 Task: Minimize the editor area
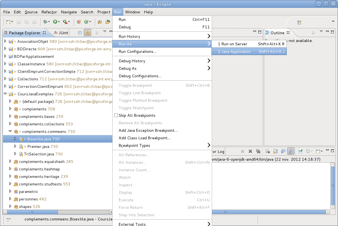click(x=254, y=32)
